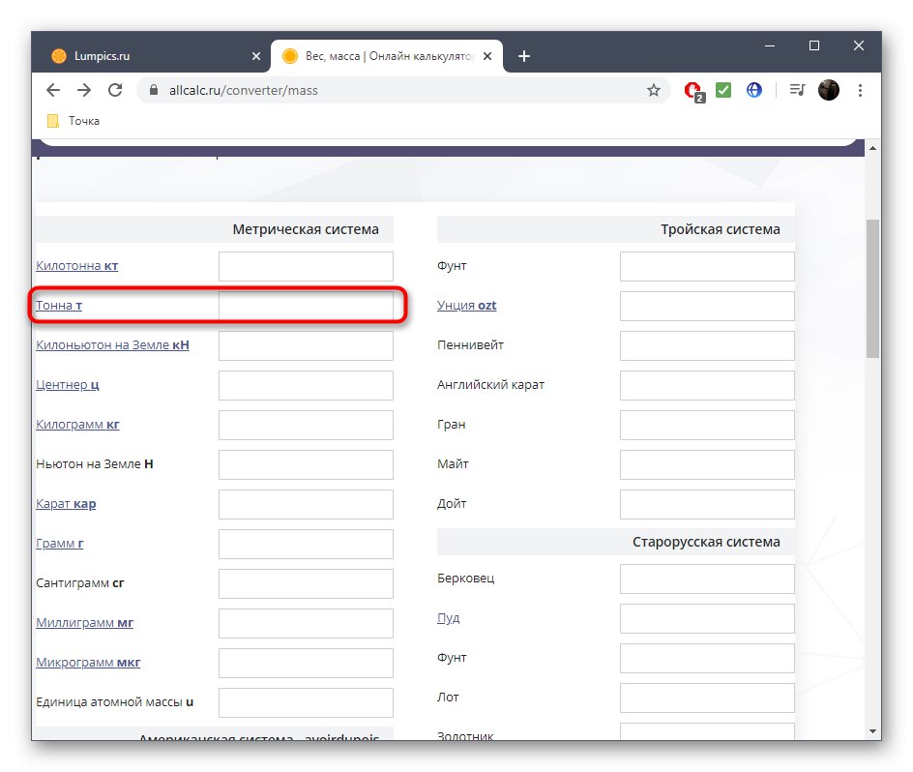Focus the Дойт input field
Viewport: 913px width, 772px height.
[707, 504]
